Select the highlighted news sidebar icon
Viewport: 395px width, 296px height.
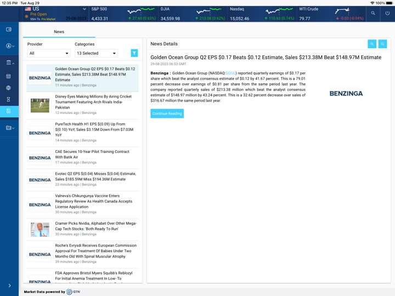pyautogui.click(x=9, y=111)
